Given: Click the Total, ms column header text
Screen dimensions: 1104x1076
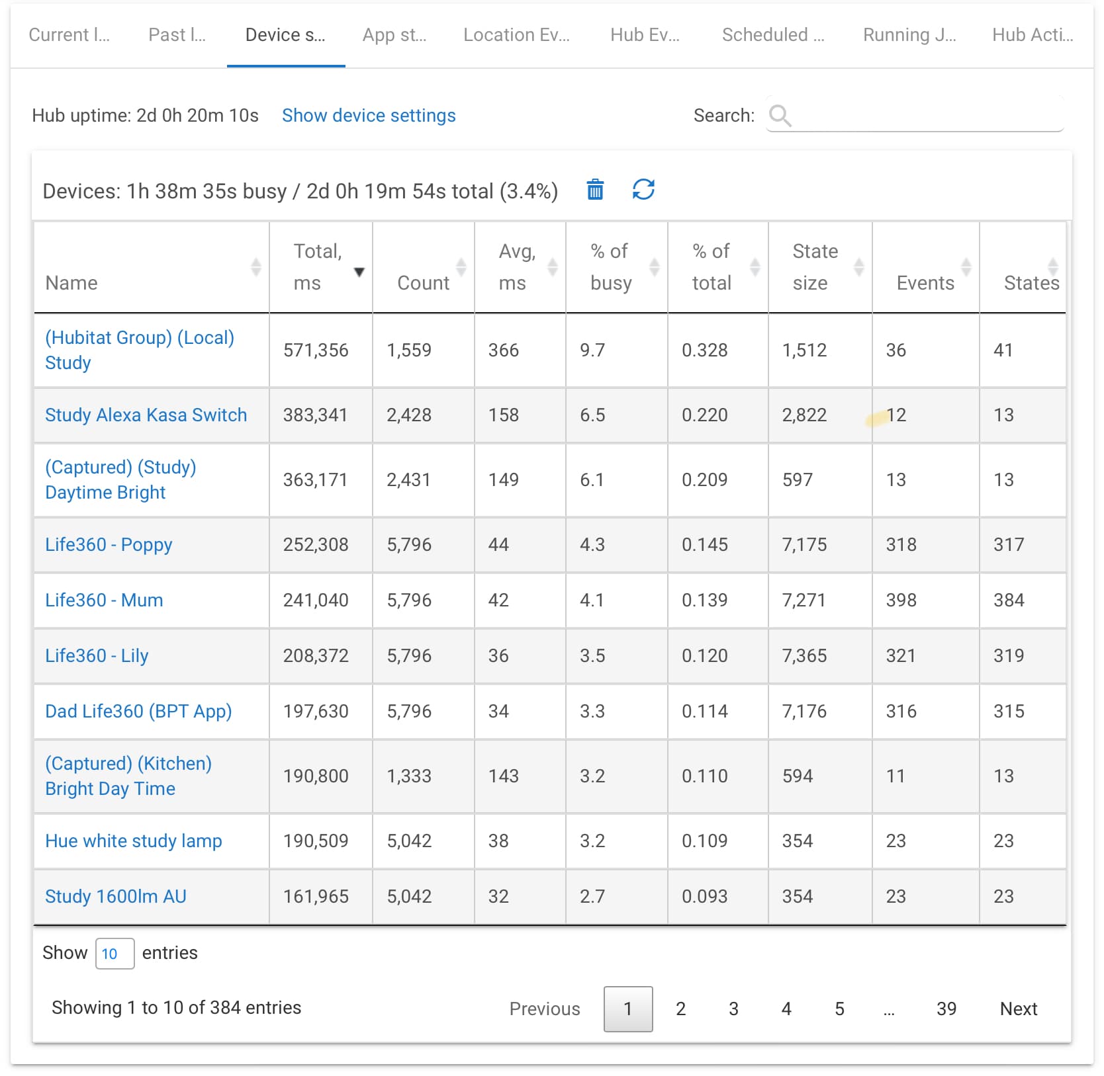Looking at the screenshot, I should tap(318, 267).
